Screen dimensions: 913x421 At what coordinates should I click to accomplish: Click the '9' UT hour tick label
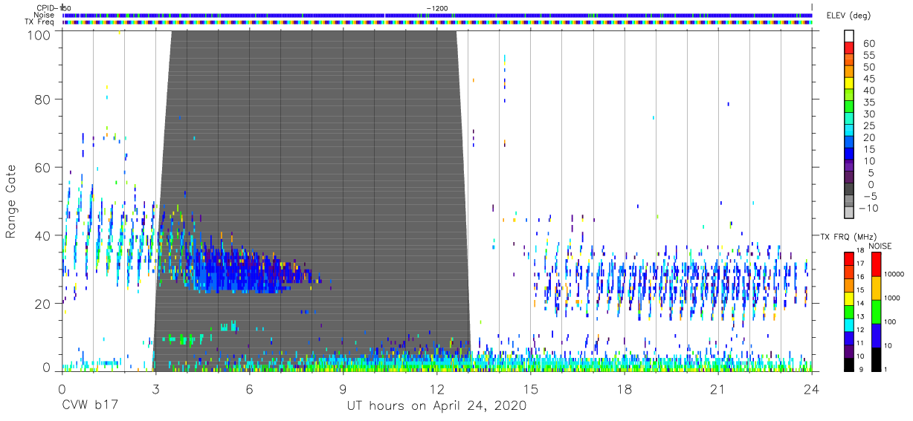tap(343, 388)
